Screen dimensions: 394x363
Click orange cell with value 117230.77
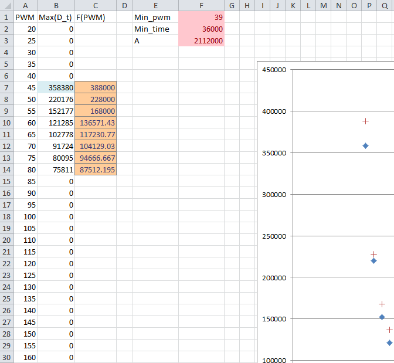[96, 134]
